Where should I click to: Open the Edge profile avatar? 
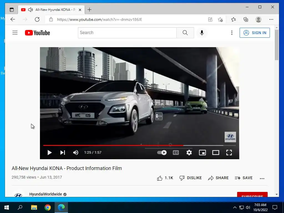point(258,19)
